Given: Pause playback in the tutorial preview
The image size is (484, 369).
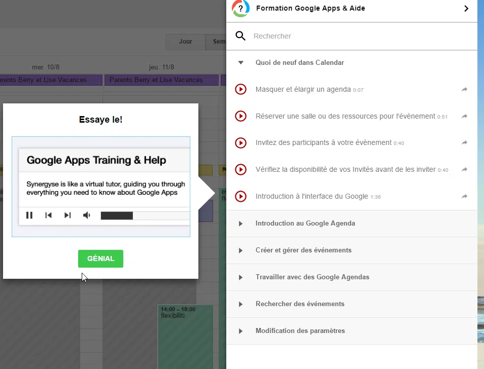Looking at the screenshot, I should click(29, 215).
